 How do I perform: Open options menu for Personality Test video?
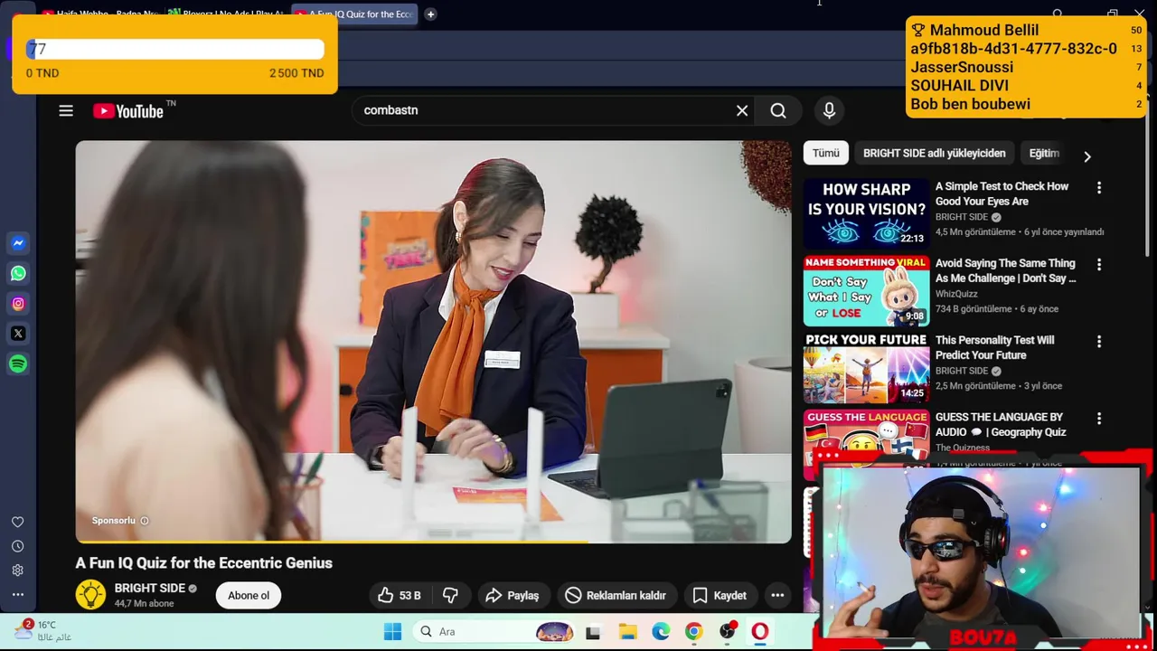(1099, 342)
